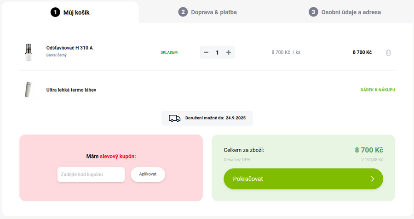The height and width of the screenshot is (219, 414).
Task: Increase quantity with the plus button
Action: click(x=228, y=52)
